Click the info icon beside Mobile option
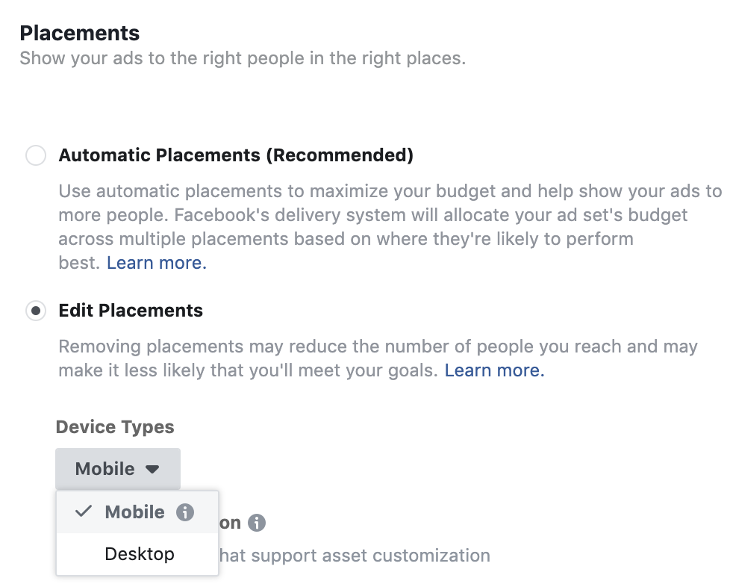Viewport: 730px width, 584px height. [185, 513]
